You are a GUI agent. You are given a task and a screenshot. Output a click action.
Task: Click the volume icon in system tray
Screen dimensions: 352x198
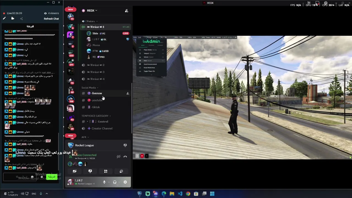pyautogui.click(x=22, y=194)
